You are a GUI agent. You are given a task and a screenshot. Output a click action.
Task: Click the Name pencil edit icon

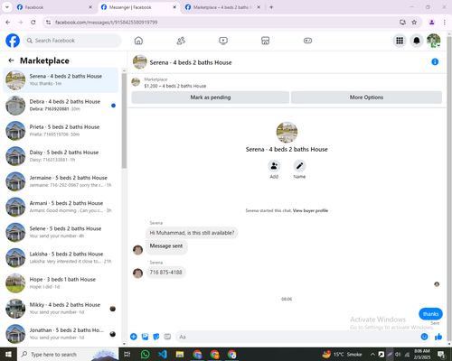[x=299, y=166]
